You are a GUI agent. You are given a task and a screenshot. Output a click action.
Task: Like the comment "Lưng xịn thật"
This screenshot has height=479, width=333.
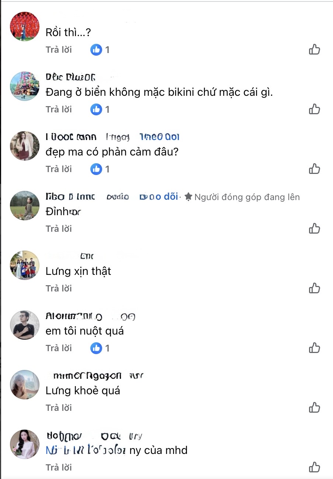pos(315,288)
